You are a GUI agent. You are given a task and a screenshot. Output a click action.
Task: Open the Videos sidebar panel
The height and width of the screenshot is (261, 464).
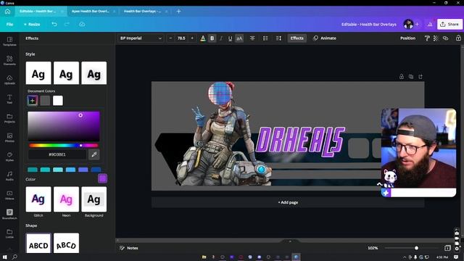pyautogui.click(x=9, y=195)
